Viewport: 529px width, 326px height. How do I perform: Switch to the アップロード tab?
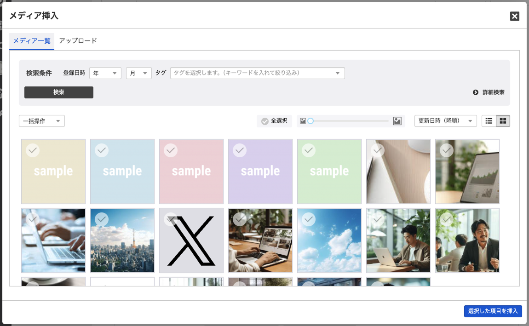tap(78, 41)
